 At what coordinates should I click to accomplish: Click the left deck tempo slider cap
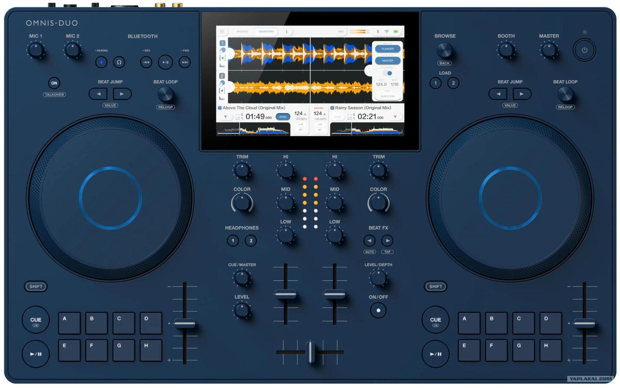click(185, 323)
